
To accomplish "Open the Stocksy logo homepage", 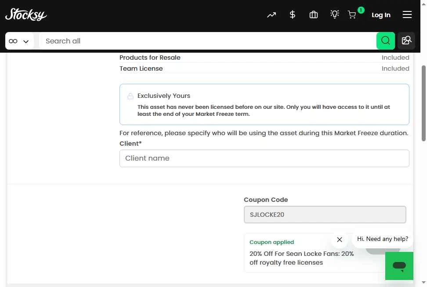I will (x=26, y=14).
